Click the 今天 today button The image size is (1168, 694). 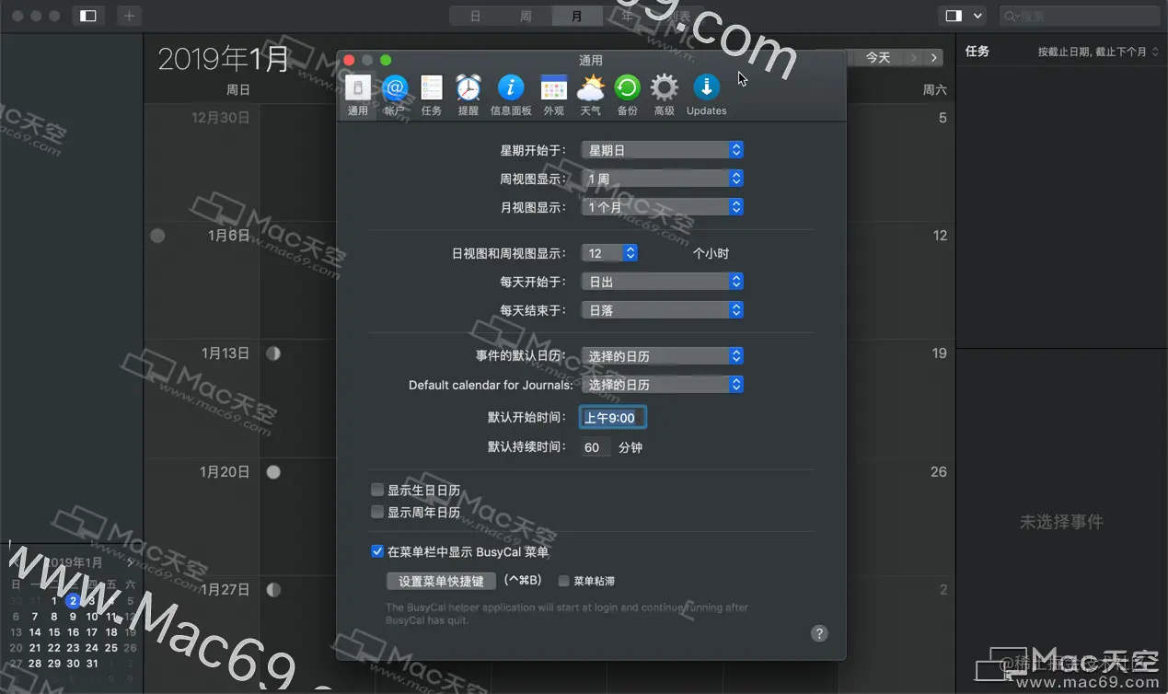point(878,58)
